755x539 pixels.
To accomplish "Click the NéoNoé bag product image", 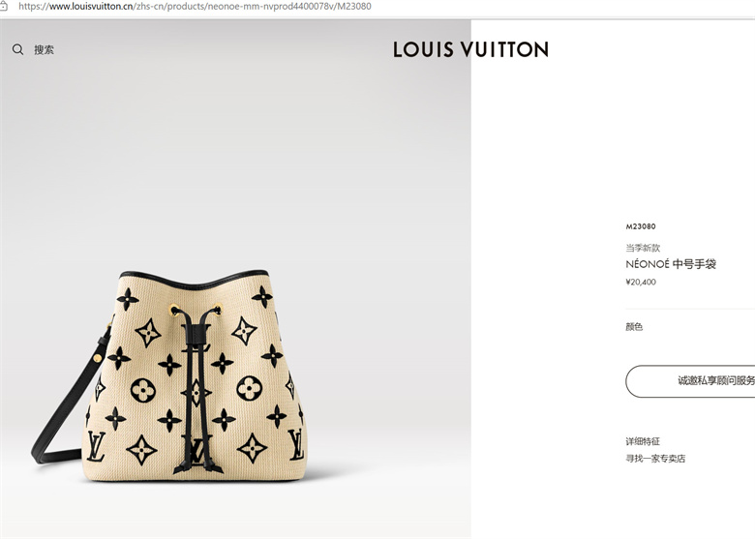I will tap(169, 375).
